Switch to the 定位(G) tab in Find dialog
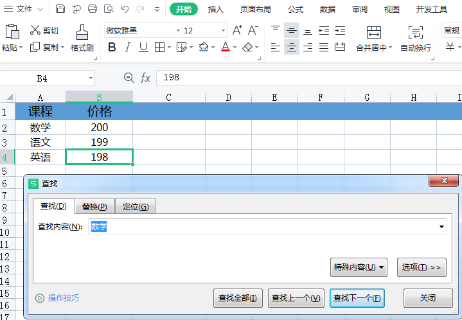Screen dimensions: 462x320 pos(136,206)
